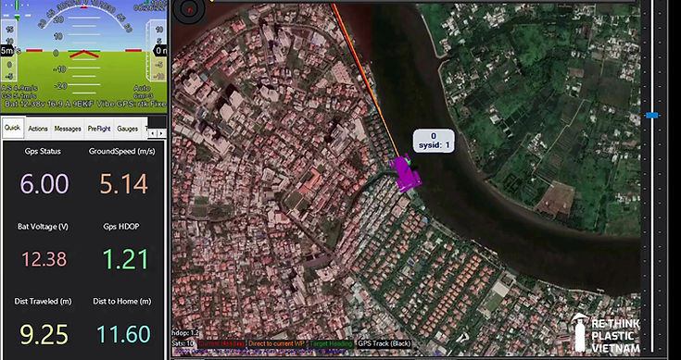Open the Messages tab

[x=68, y=129]
